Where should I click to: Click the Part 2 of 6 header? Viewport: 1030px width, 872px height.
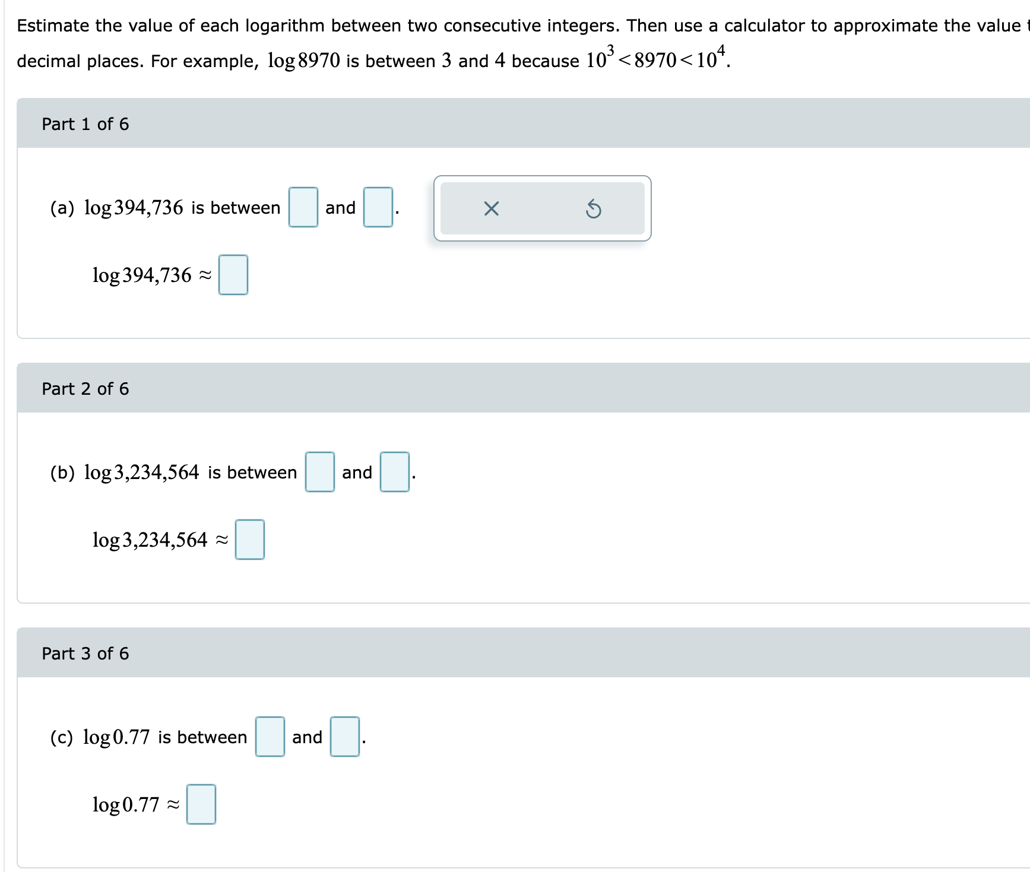85,389
